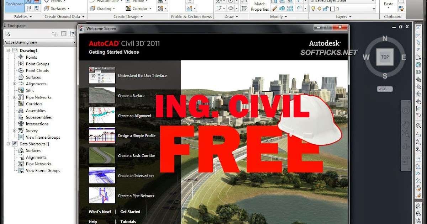
Task: Click the Get Started link
Action: [130, 212]
